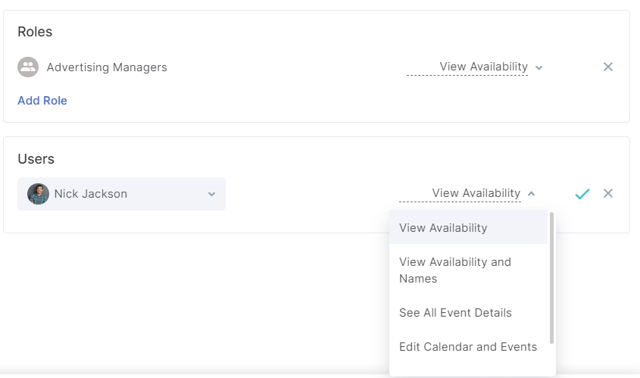Open the Advertising Managers View Availability dropdown
This screenshot has height=378, width=640.
[x=475, y=67]
